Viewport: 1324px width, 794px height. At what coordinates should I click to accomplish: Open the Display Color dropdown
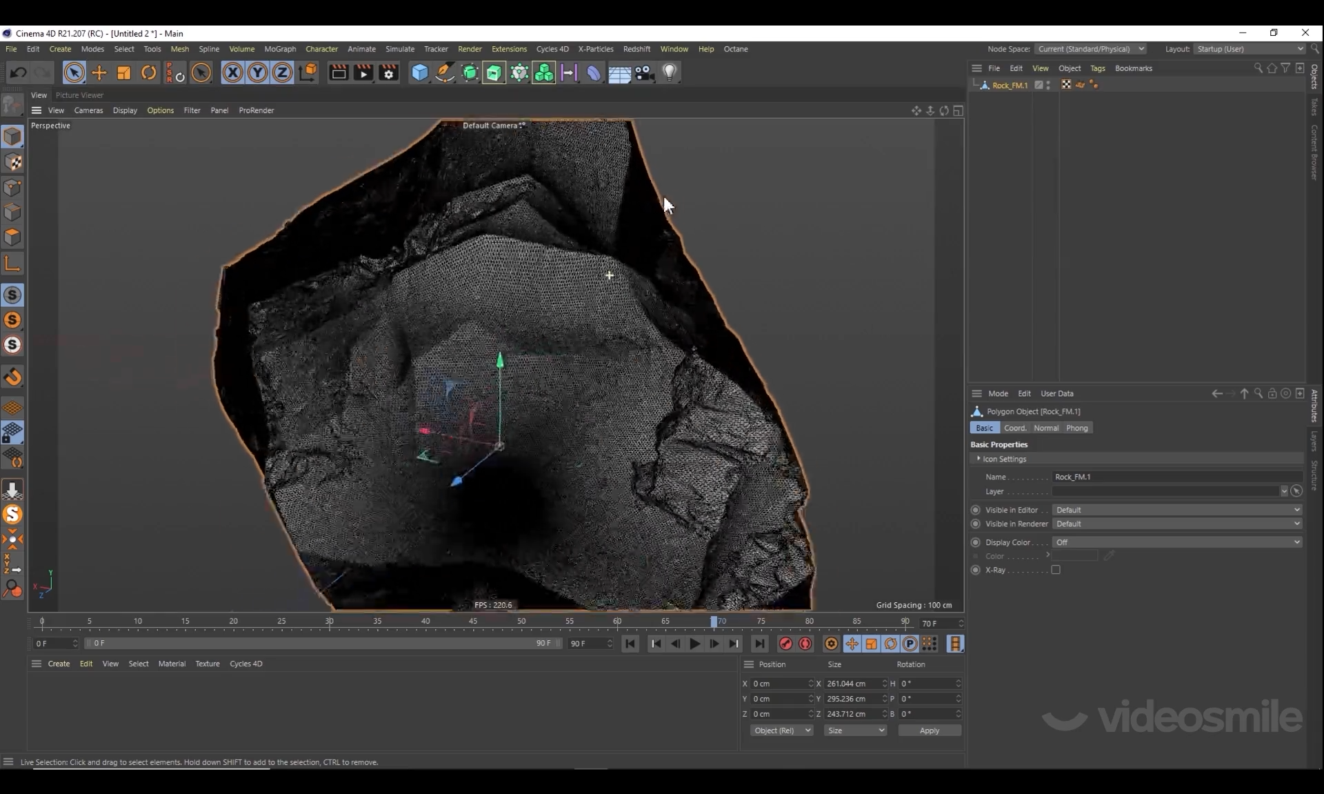pos(1176,542)
